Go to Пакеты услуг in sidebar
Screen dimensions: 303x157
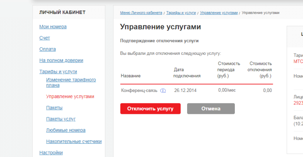pos(61,119)
